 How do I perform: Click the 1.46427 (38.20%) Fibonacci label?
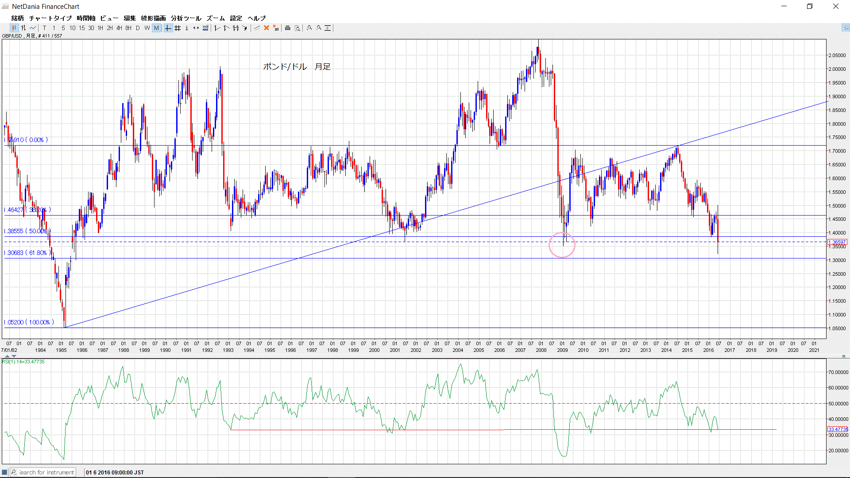(x=27, y=210)
